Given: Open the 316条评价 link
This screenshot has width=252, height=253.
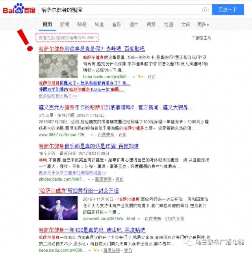Looking at the screenshot, I should pyautogui.click(x=174, y=219).
